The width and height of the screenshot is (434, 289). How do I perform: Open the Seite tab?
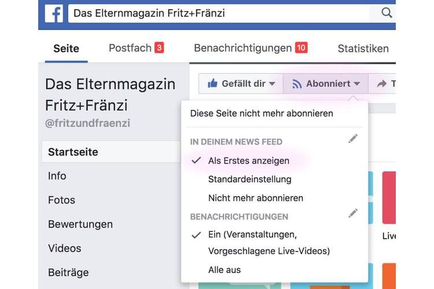pos(66,49)
